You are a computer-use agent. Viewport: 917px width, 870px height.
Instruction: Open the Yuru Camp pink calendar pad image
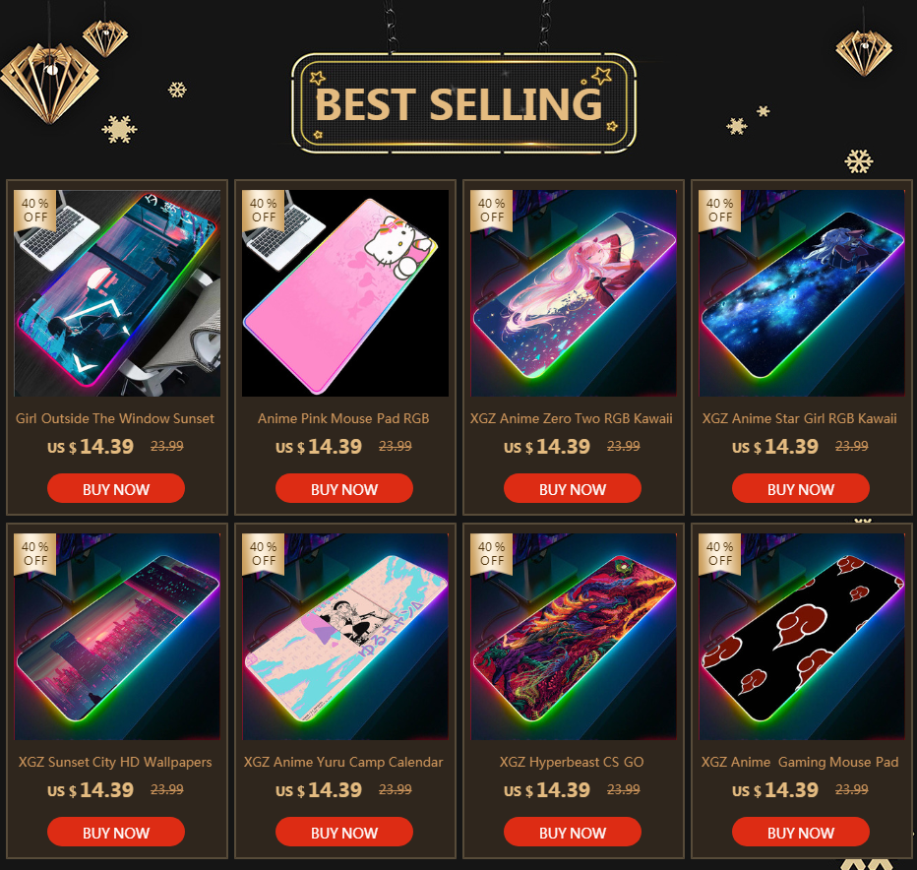click(345, 637)
